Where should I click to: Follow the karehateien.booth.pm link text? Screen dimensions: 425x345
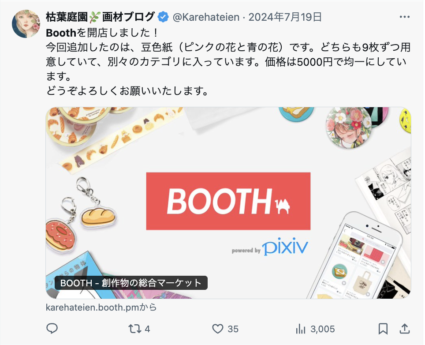[x=101, y=307]
